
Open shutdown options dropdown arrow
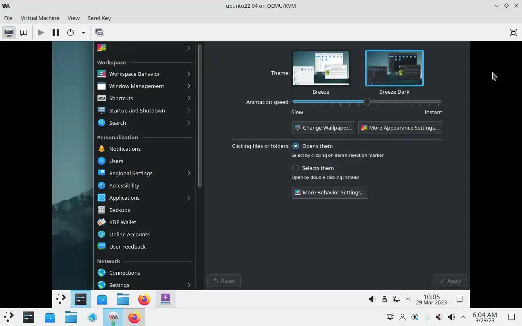(x=83, y=33)
